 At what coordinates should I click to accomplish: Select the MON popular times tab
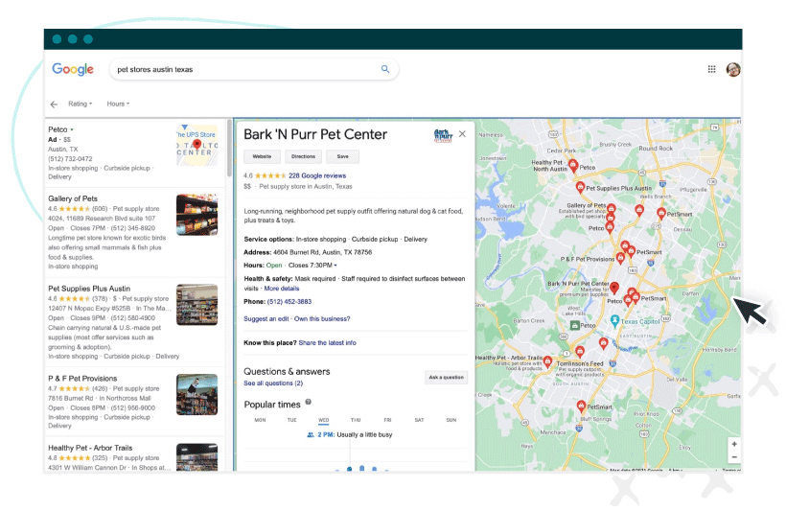260,420
